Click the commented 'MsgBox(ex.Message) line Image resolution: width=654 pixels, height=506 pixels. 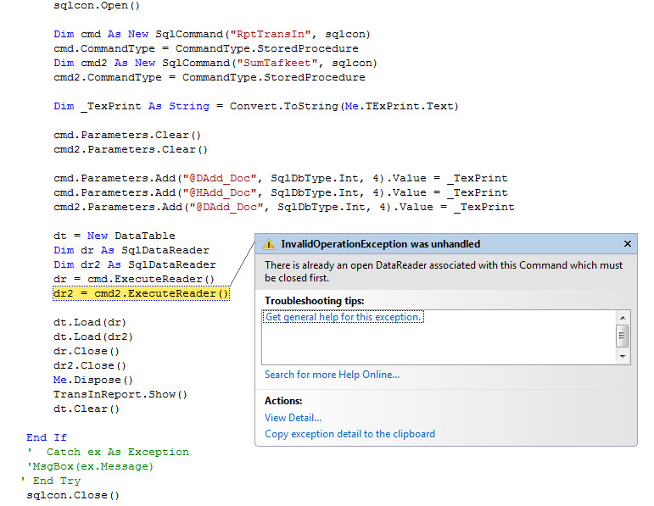(x=90, y=466)
